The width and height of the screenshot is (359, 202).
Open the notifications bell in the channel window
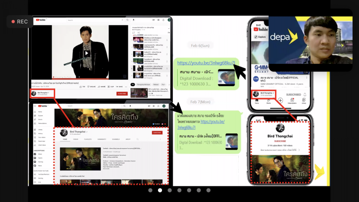pos(158,106)
